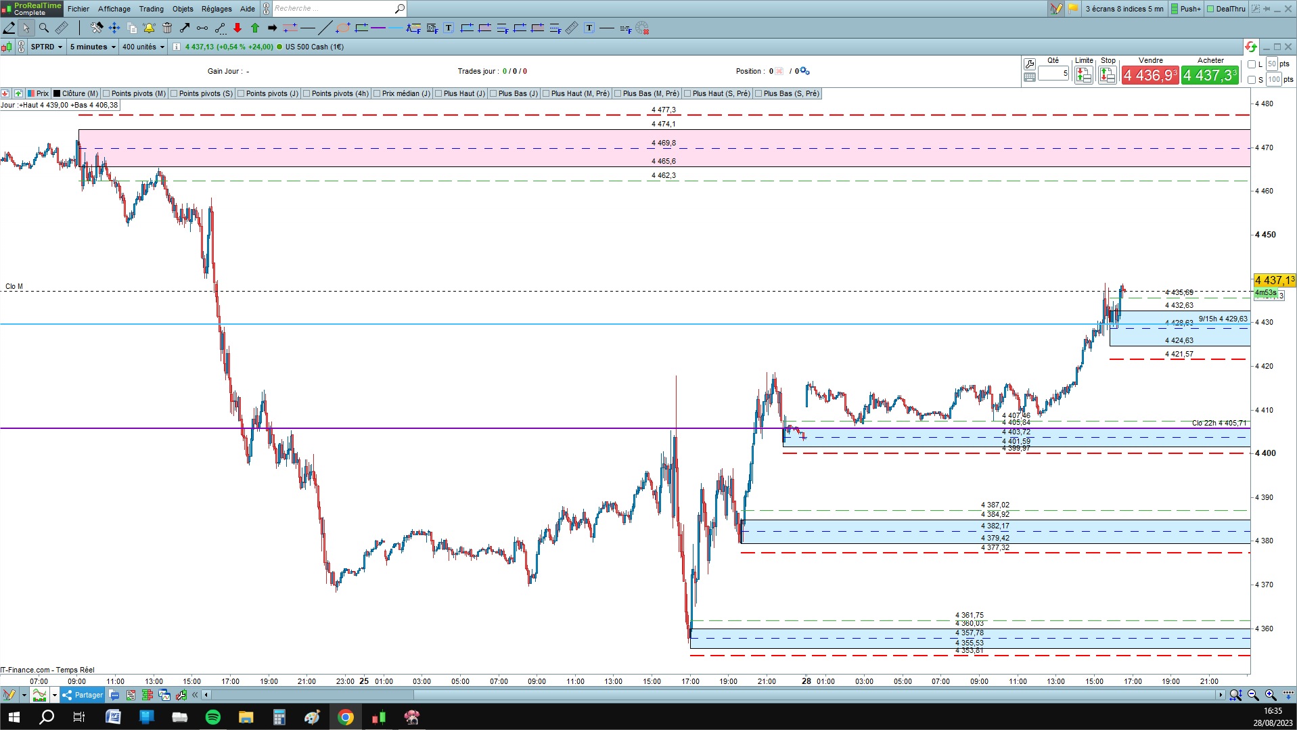The image size is (1297, 730).
Task: Click the Acheter 4 437,3 buy button
Action: [x=1210, y=75]
